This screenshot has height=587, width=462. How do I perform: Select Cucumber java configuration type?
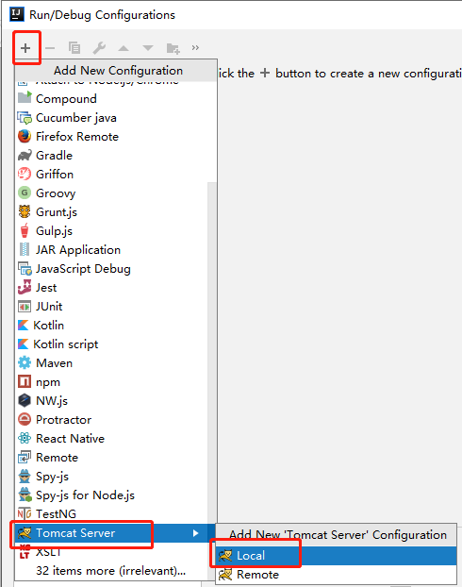tap(116, 118)
